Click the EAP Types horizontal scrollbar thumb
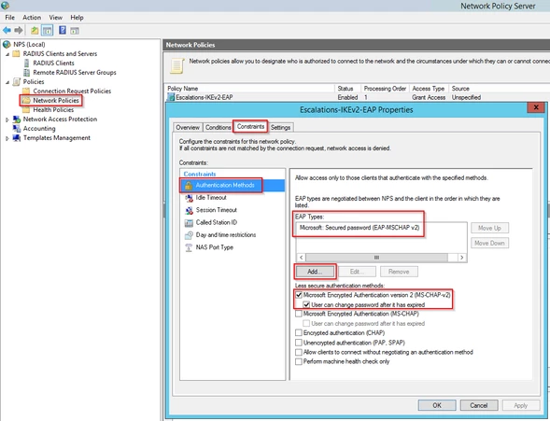This screenshot has height=421, width=550. 376,258
